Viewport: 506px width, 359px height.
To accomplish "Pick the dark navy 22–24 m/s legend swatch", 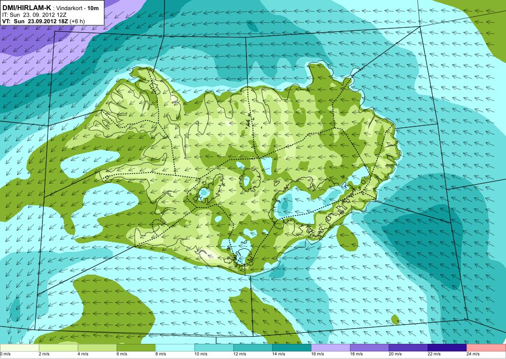I will [447, 348].
